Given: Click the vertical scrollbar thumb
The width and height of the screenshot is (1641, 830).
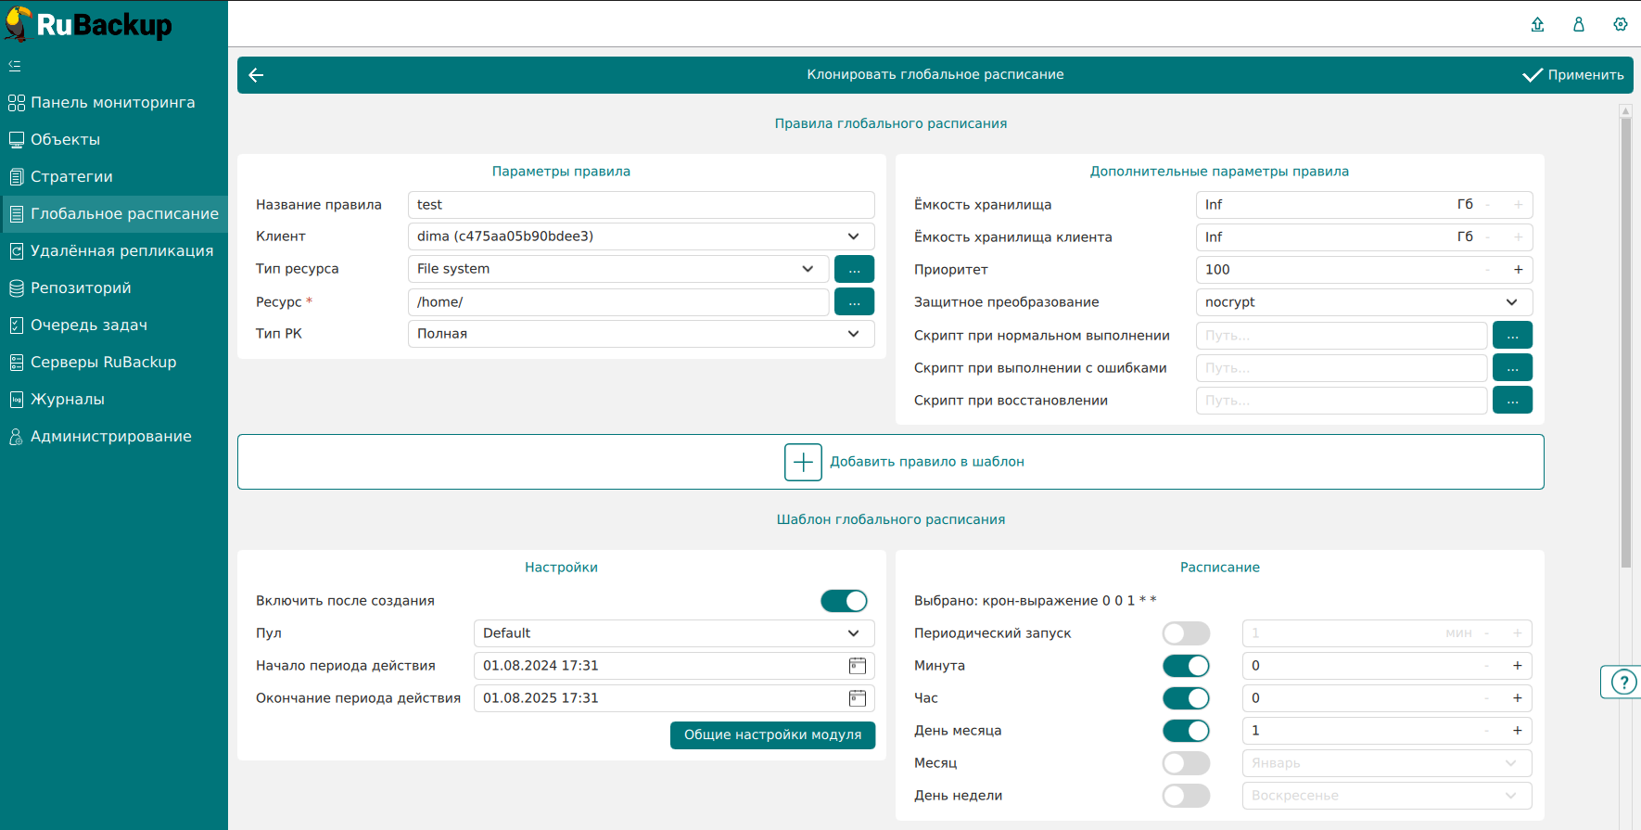Looking at the screenshot, I should pos(1625,342).
